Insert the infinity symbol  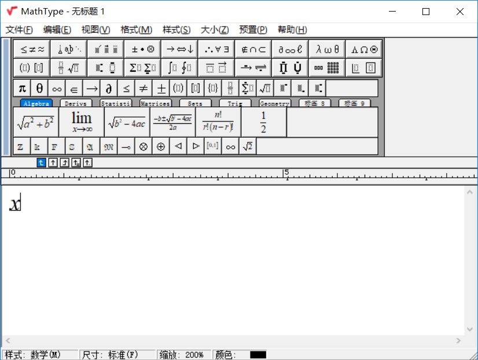click(x=56, y=88)
